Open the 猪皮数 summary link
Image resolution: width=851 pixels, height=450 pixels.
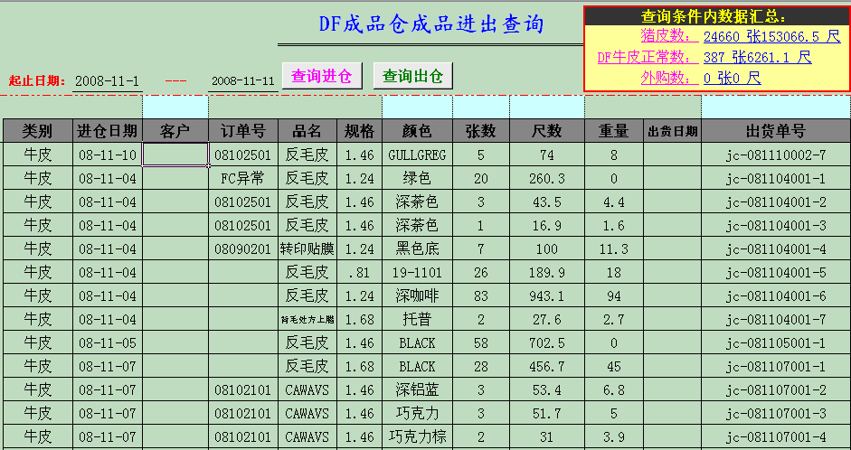(669, 36)
